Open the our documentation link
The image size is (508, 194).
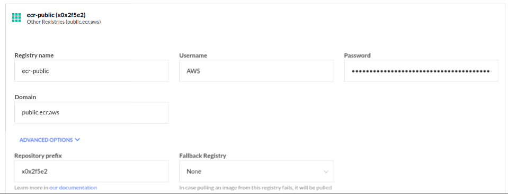coord(78,188)
